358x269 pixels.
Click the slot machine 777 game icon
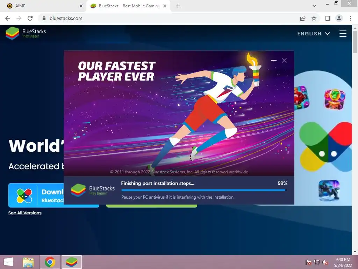335,99
